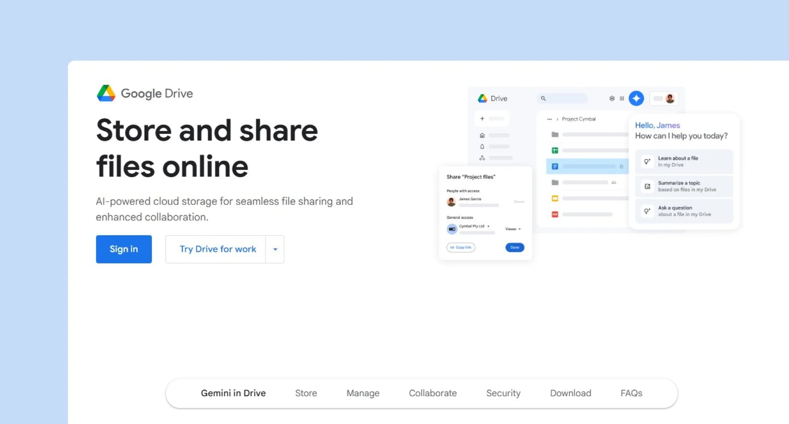
Task: Switch to the Security tab
Action: coord(503,393)
